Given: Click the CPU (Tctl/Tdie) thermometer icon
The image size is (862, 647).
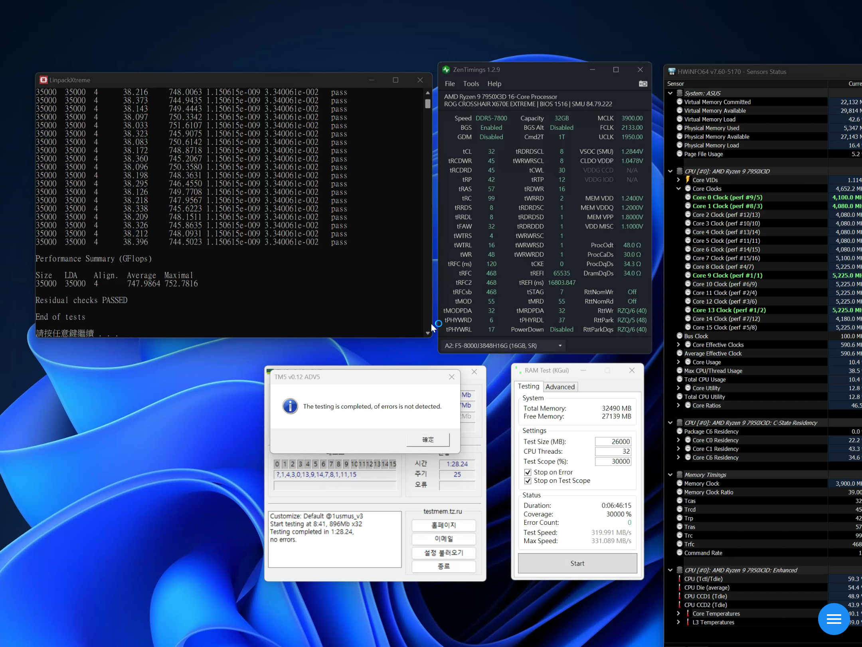Looking at the screenshot, I should 680,579.
